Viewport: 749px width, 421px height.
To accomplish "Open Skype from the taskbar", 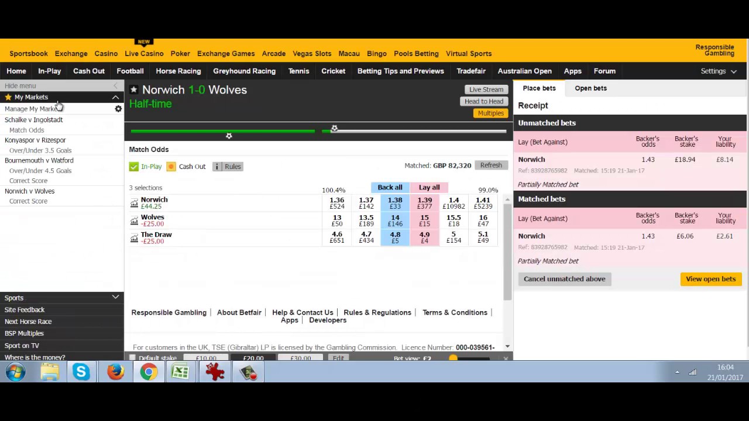I will pyautogui.click(x=81, y=372).
